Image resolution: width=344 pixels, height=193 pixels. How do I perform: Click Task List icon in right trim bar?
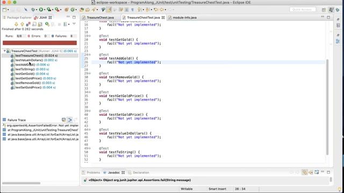(338, 25)
